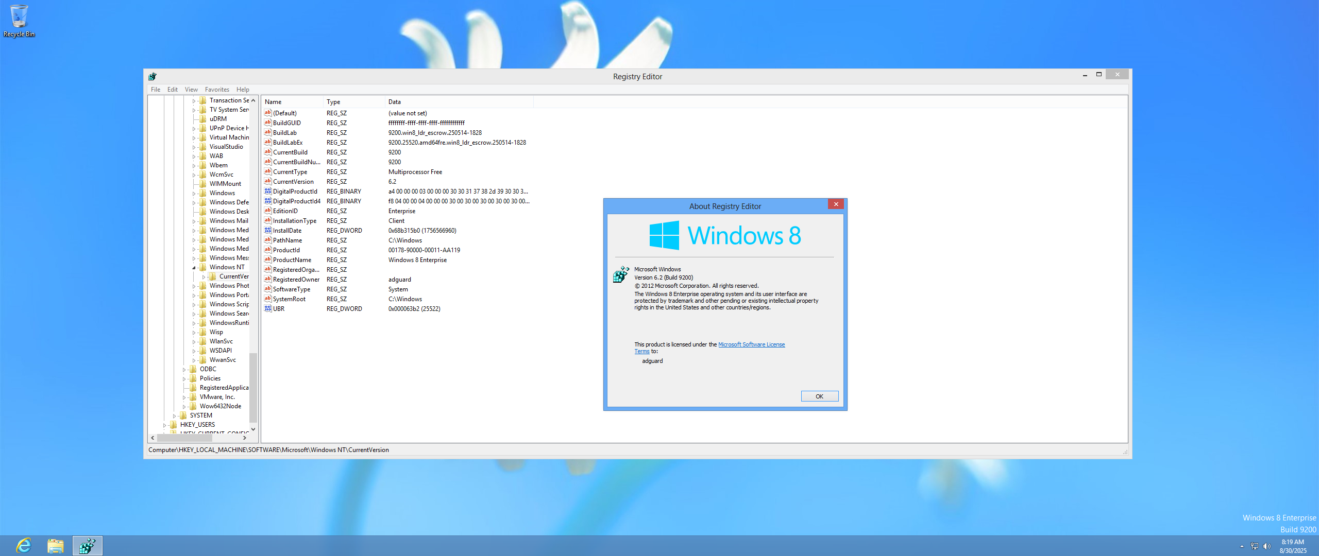Viewport: 1319px width, 556px height.
Task: Click the CurrentVersion folder icon in tree
Action: pos(213,276)
